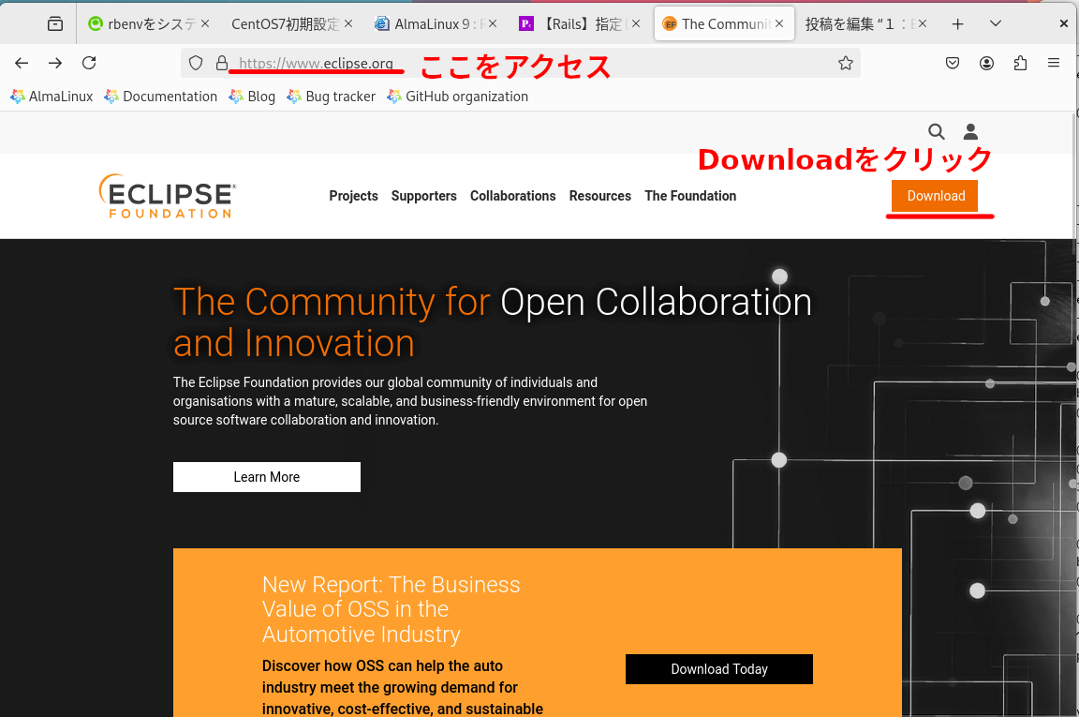
Task: Close the CentOS7 tab
Action: pyautogui.click(x=348, y=24)
